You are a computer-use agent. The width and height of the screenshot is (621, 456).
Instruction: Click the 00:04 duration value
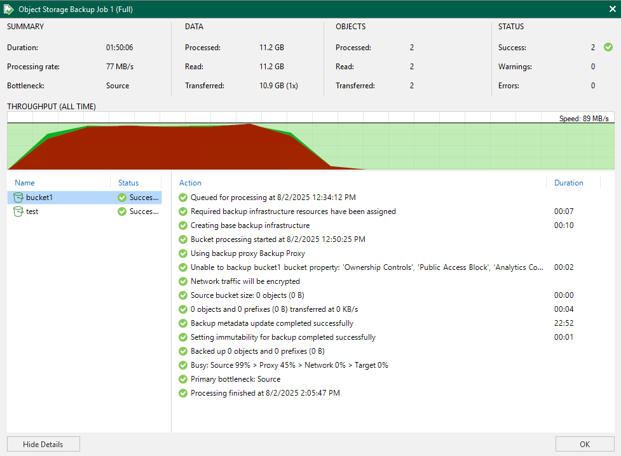click(x=564, y=309)
